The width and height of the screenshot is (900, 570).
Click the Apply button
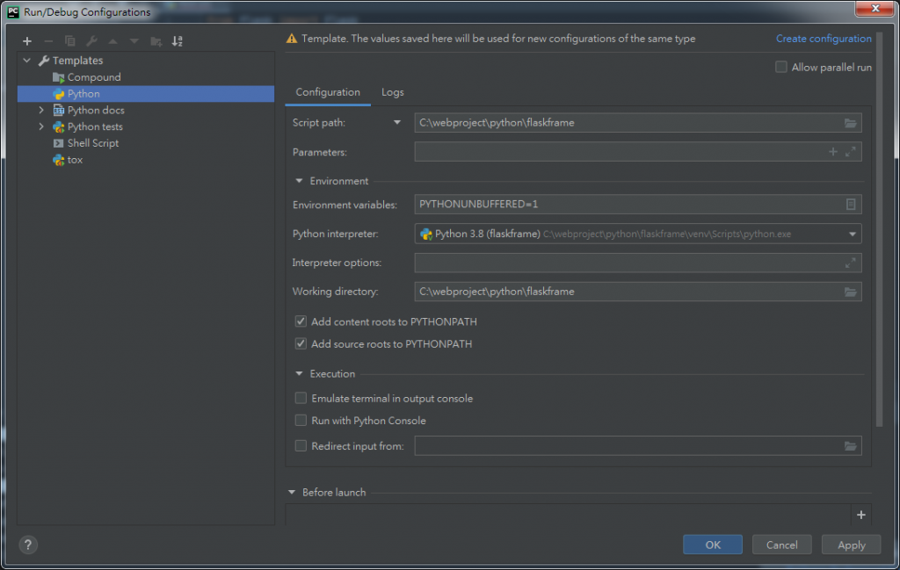pyautogui.click(x=851, y=545)
